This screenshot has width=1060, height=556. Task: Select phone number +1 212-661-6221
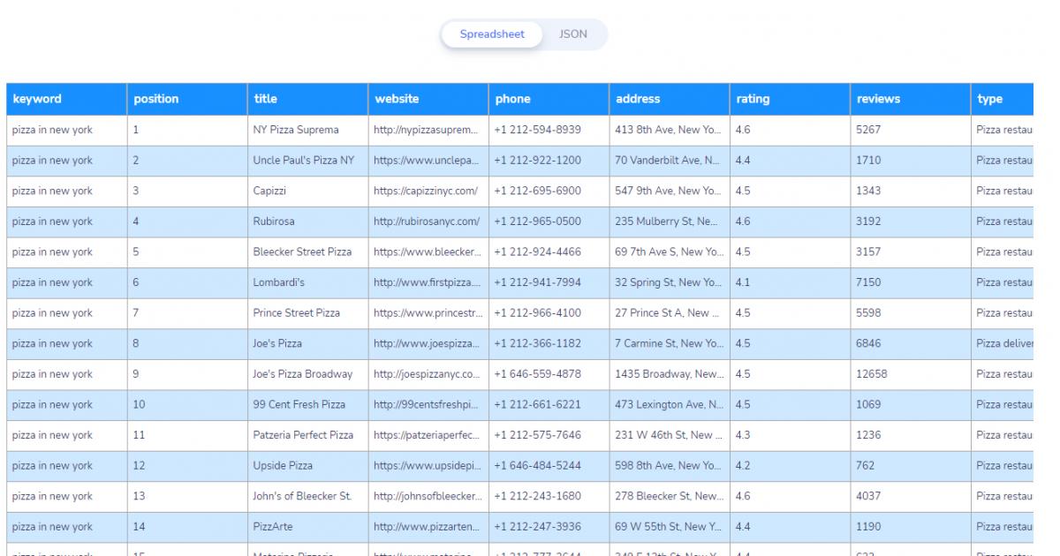click(549, 405)
